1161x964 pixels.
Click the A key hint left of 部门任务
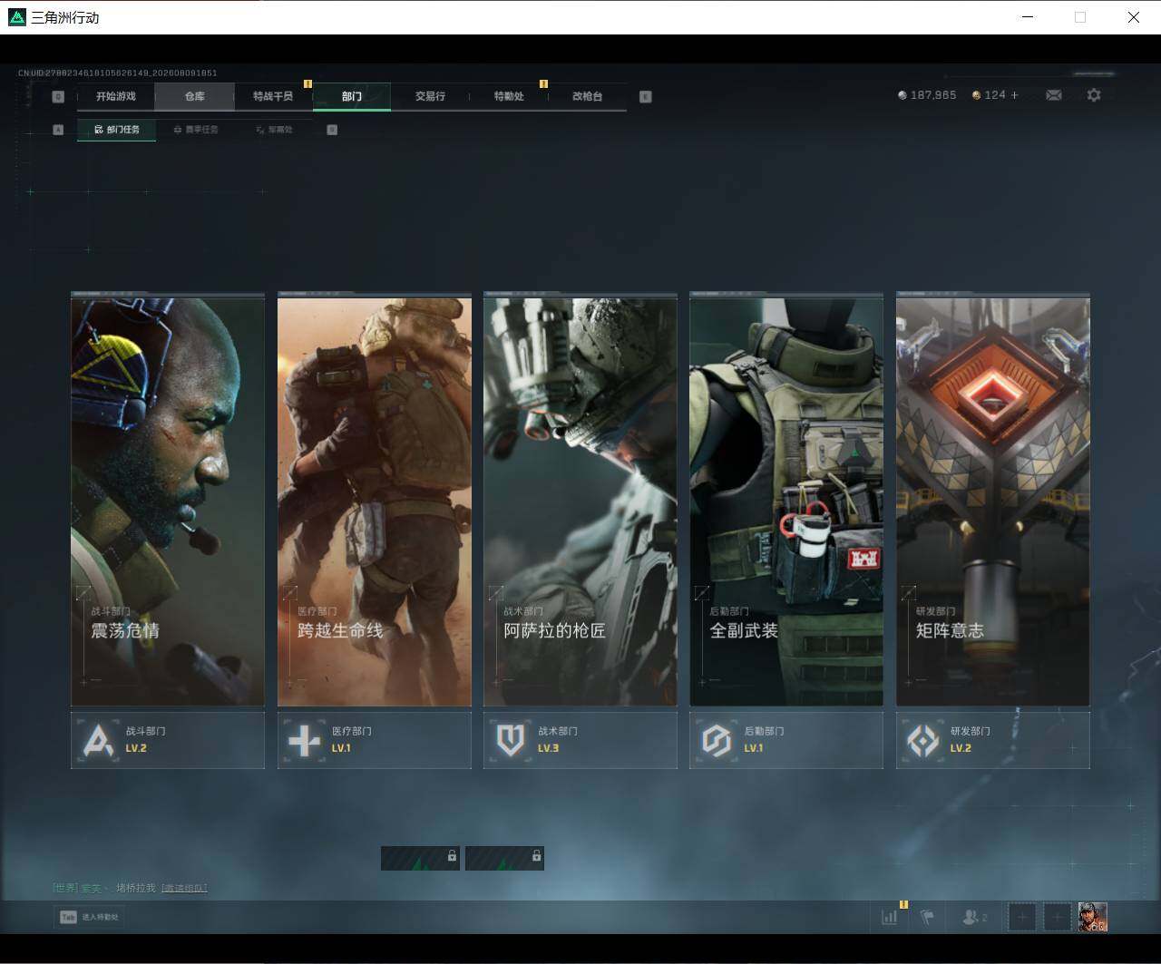tap(58, 130)
